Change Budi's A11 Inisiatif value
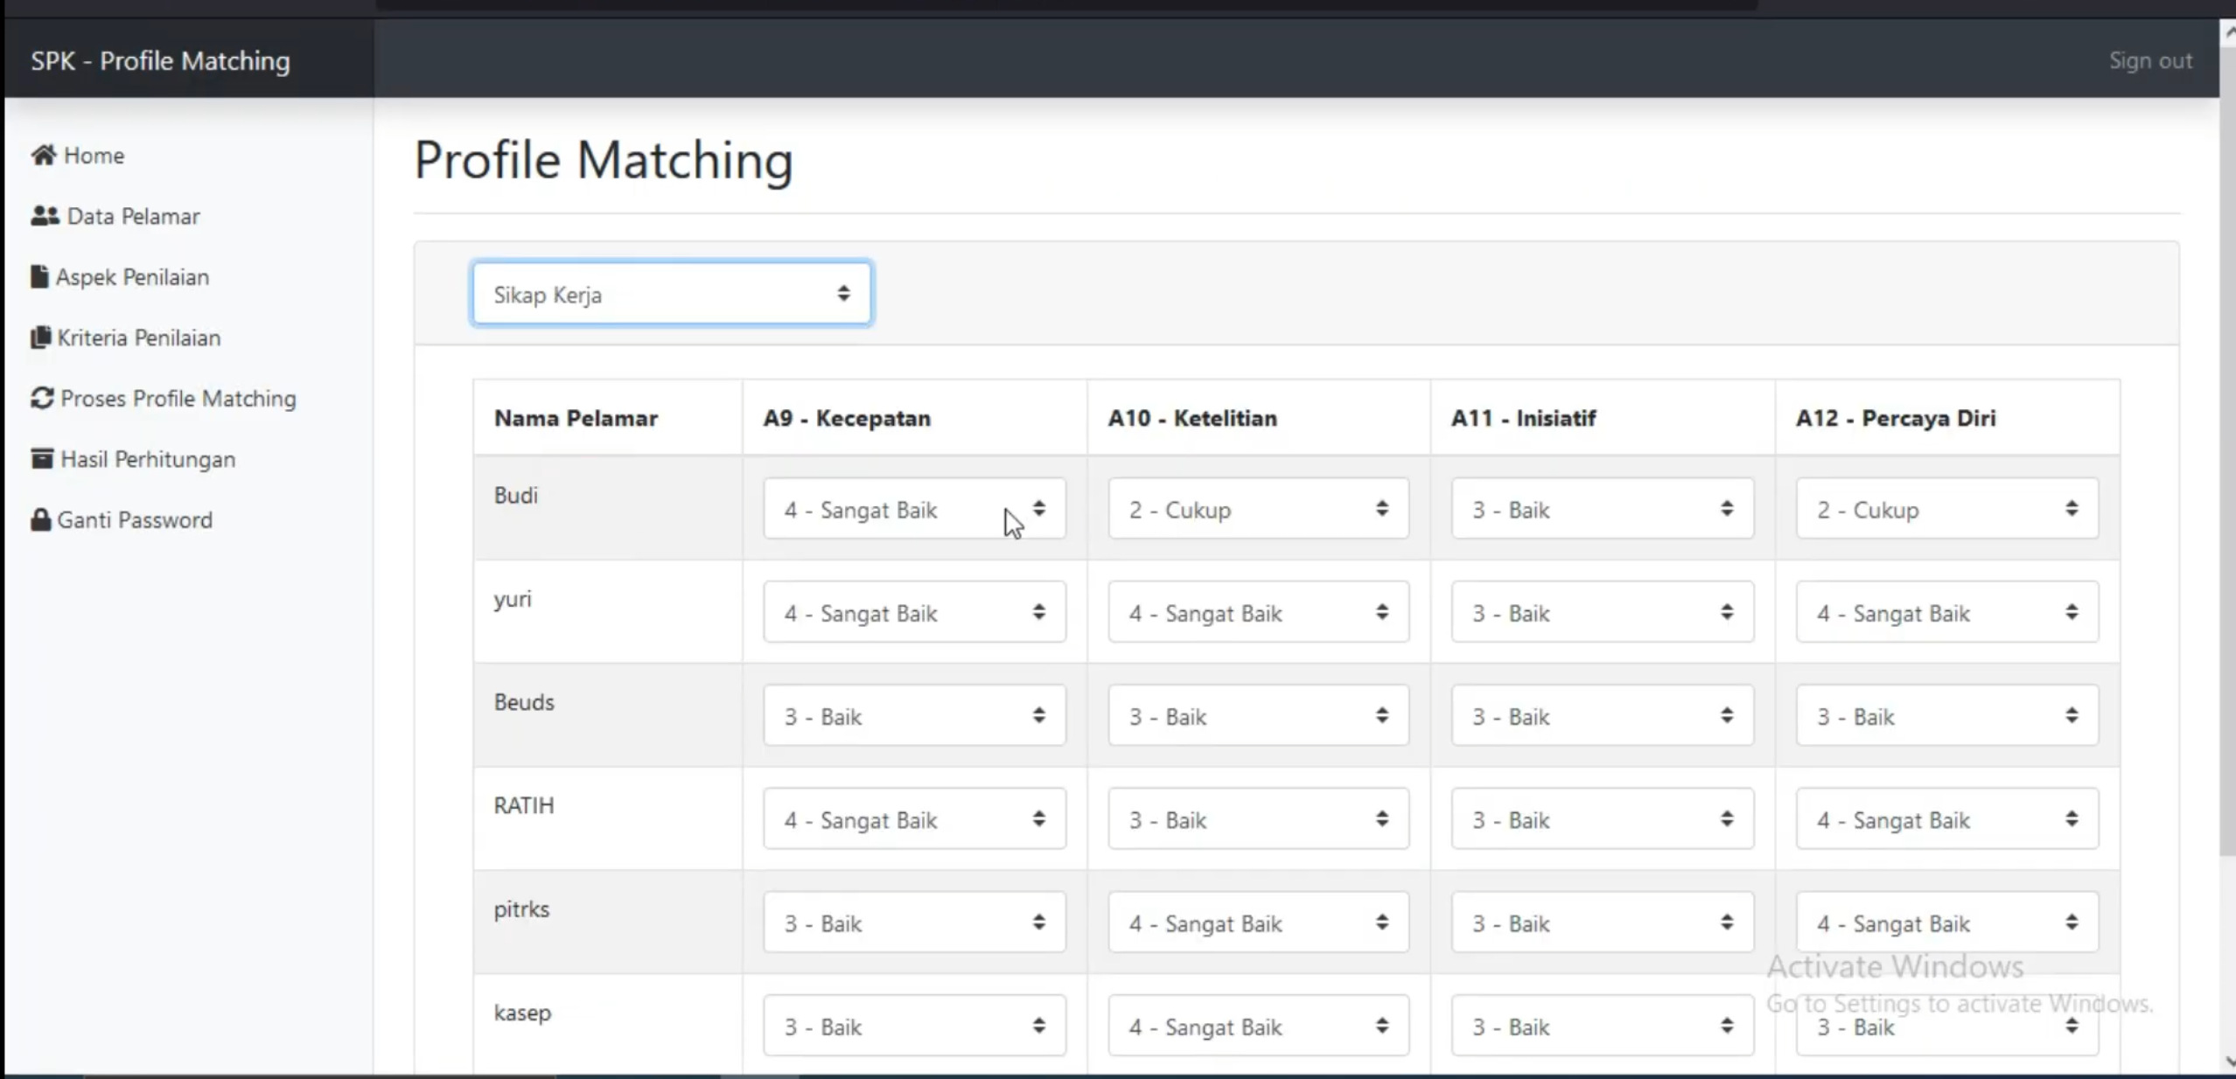The height and width of the screenshot is (1079, 2236). tap(1602, 508)
